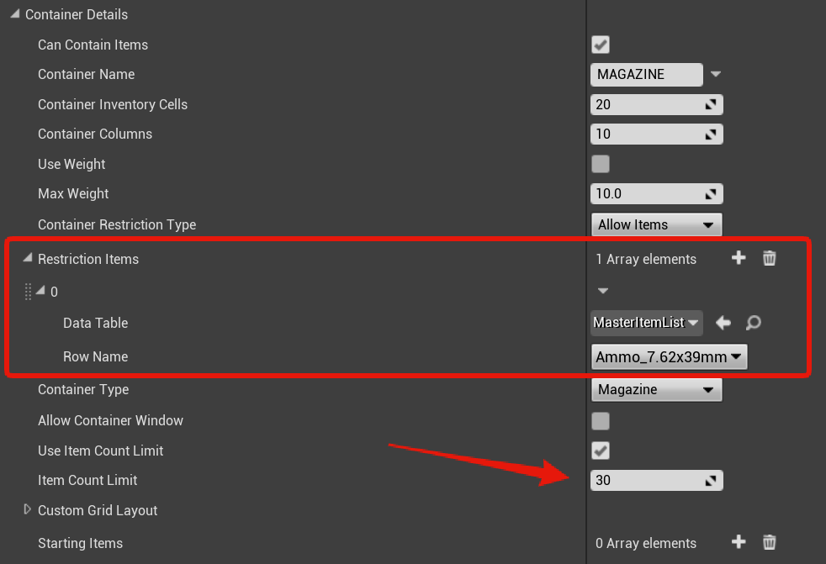
Task: Open element 0 options dropdown arrow
Action: [603, 291]
